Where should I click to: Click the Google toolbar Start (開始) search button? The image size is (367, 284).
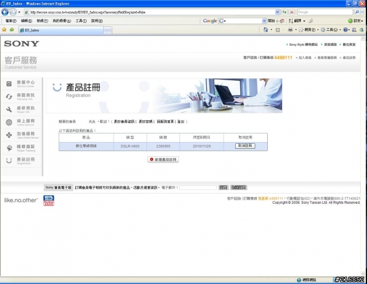tap(271, 21)
